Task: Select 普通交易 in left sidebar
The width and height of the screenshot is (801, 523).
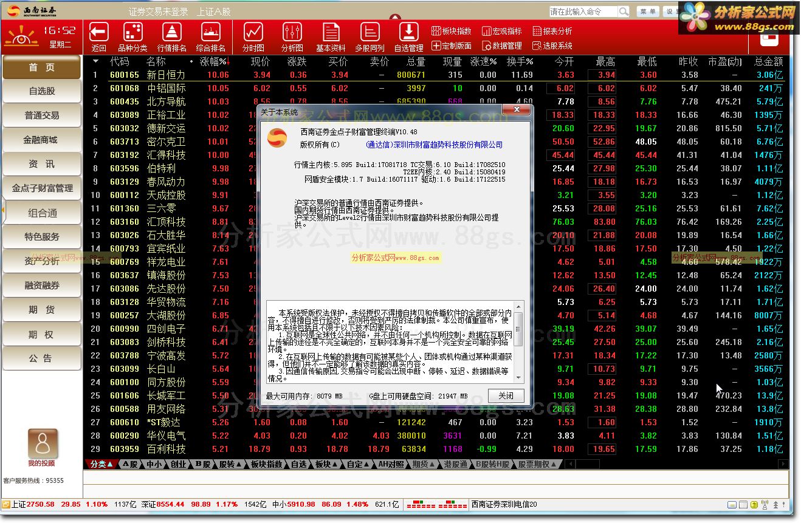Action: tap(42, 115)
